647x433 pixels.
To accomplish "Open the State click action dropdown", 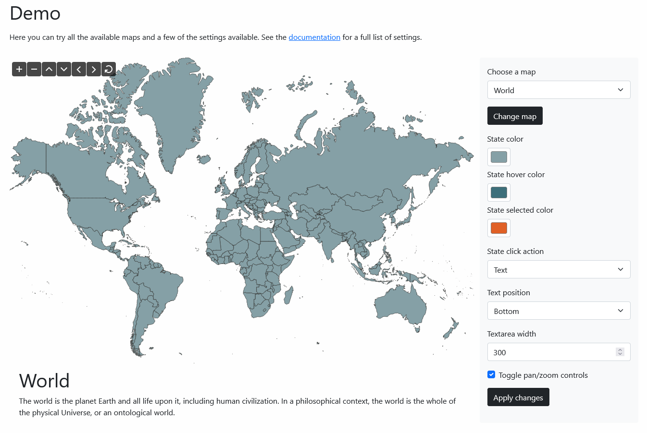I will tap(559, 269).
